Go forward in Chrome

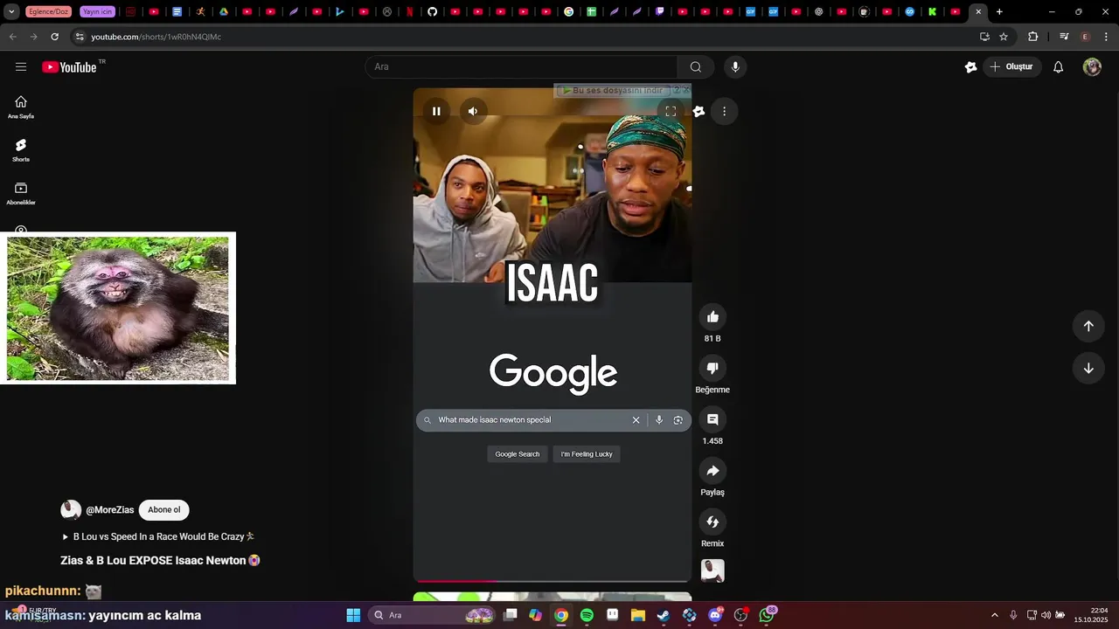tap(33, 37)
